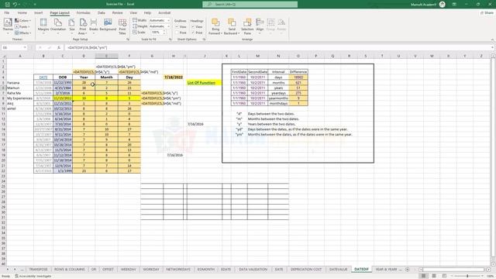
Task: Click the confirm checkmark in the formula bar
Action: tap(50, 47)
